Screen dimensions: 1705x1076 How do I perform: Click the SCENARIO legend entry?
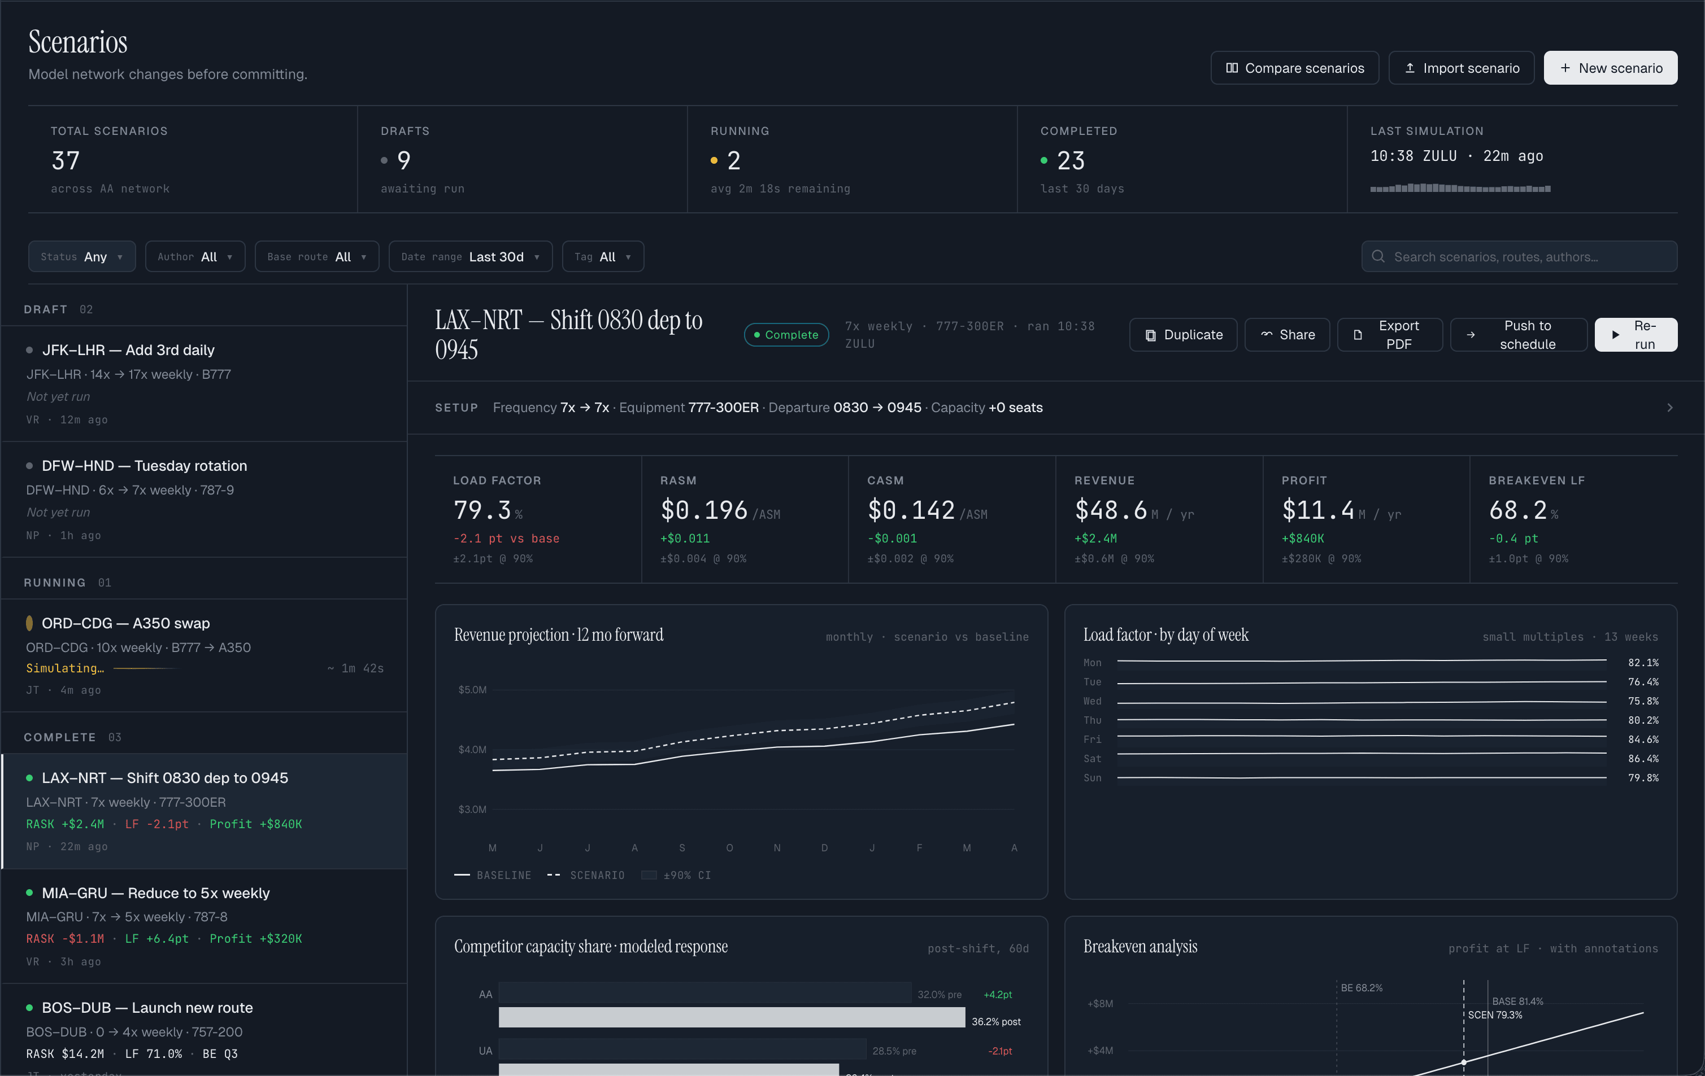pos(586,875)
